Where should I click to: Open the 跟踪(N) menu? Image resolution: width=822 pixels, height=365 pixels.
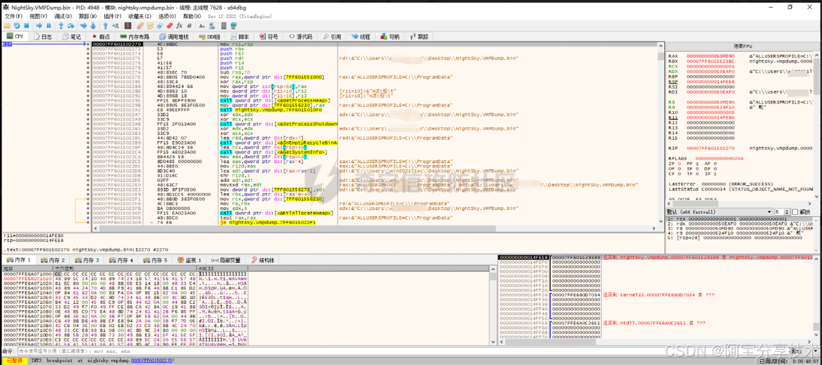coord(88,17)
